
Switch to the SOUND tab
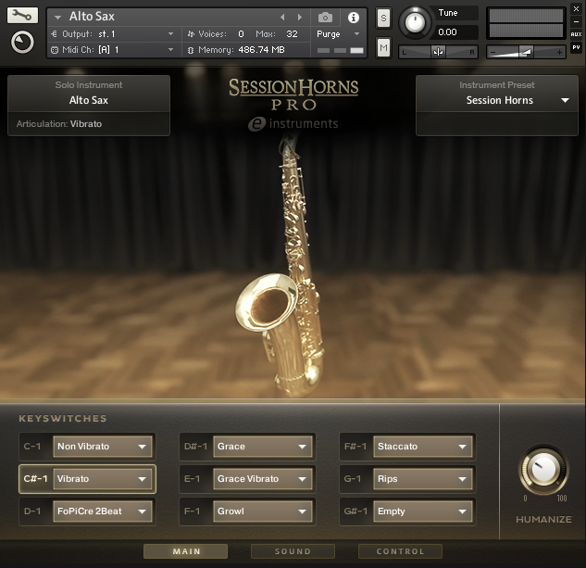coord(293,551)
